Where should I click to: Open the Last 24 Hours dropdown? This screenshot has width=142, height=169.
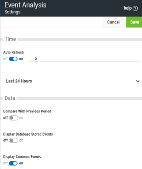click(72, 81)
